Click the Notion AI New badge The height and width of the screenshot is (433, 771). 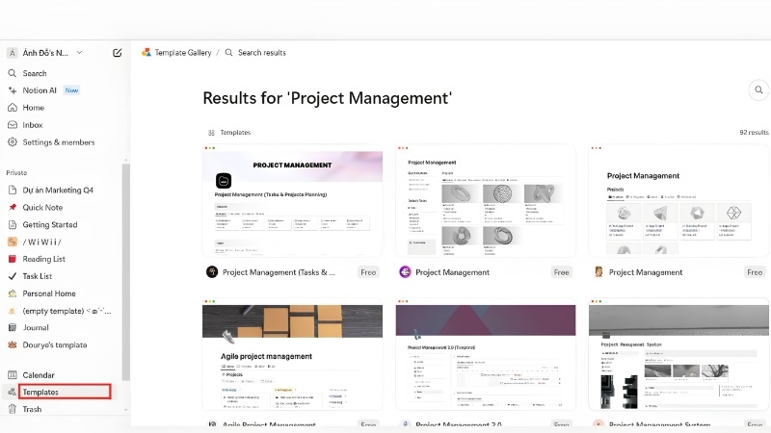tap(71, 90)
